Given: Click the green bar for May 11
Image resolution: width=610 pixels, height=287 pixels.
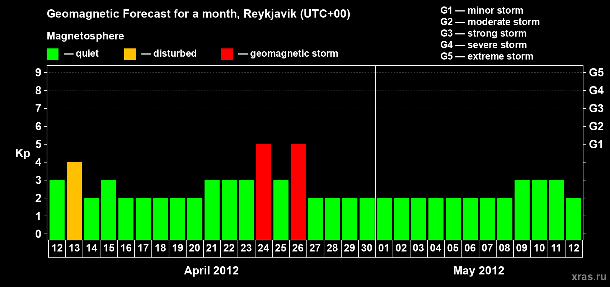Looking at the screenshot, I should [557, 210].
